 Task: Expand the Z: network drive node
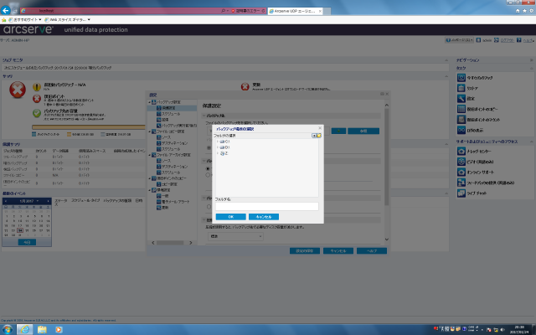tap(216, 153)
